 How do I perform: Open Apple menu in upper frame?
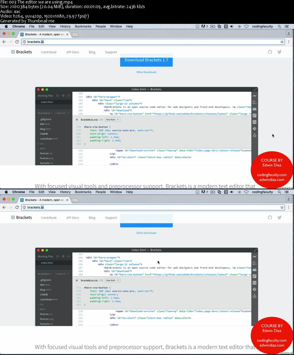pos(6,26)
